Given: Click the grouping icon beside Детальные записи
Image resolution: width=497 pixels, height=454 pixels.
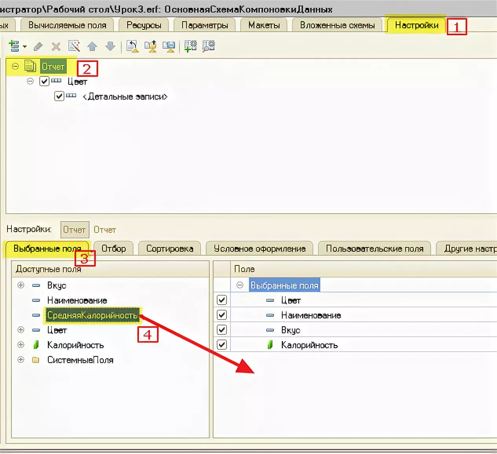Looking at the screenshot, I should point(71,95).
